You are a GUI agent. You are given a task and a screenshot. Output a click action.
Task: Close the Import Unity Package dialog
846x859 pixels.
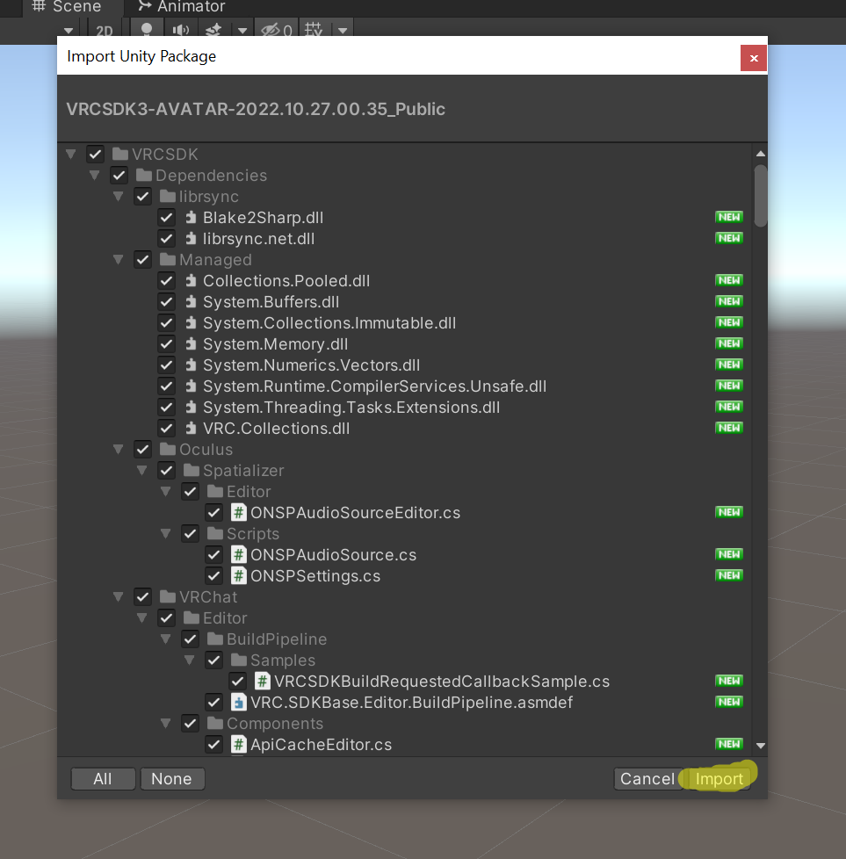click(x=754, y=58)
